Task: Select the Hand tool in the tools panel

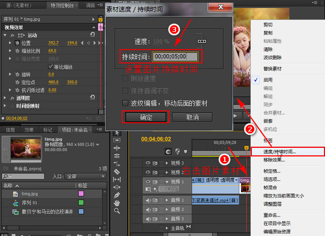Action: click(x=117, y=204)
